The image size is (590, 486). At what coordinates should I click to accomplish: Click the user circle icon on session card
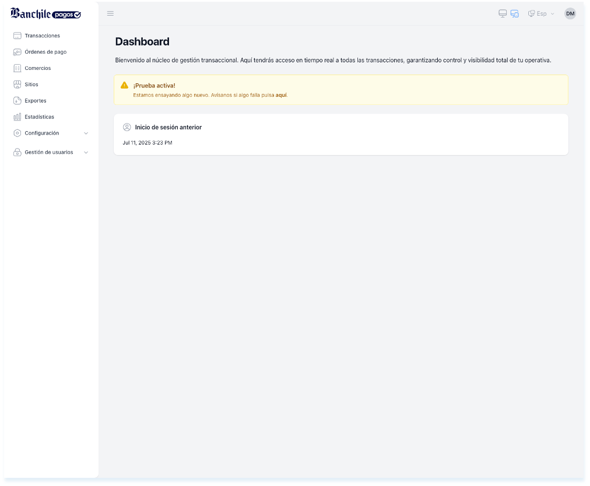click(x=127, y=127)
